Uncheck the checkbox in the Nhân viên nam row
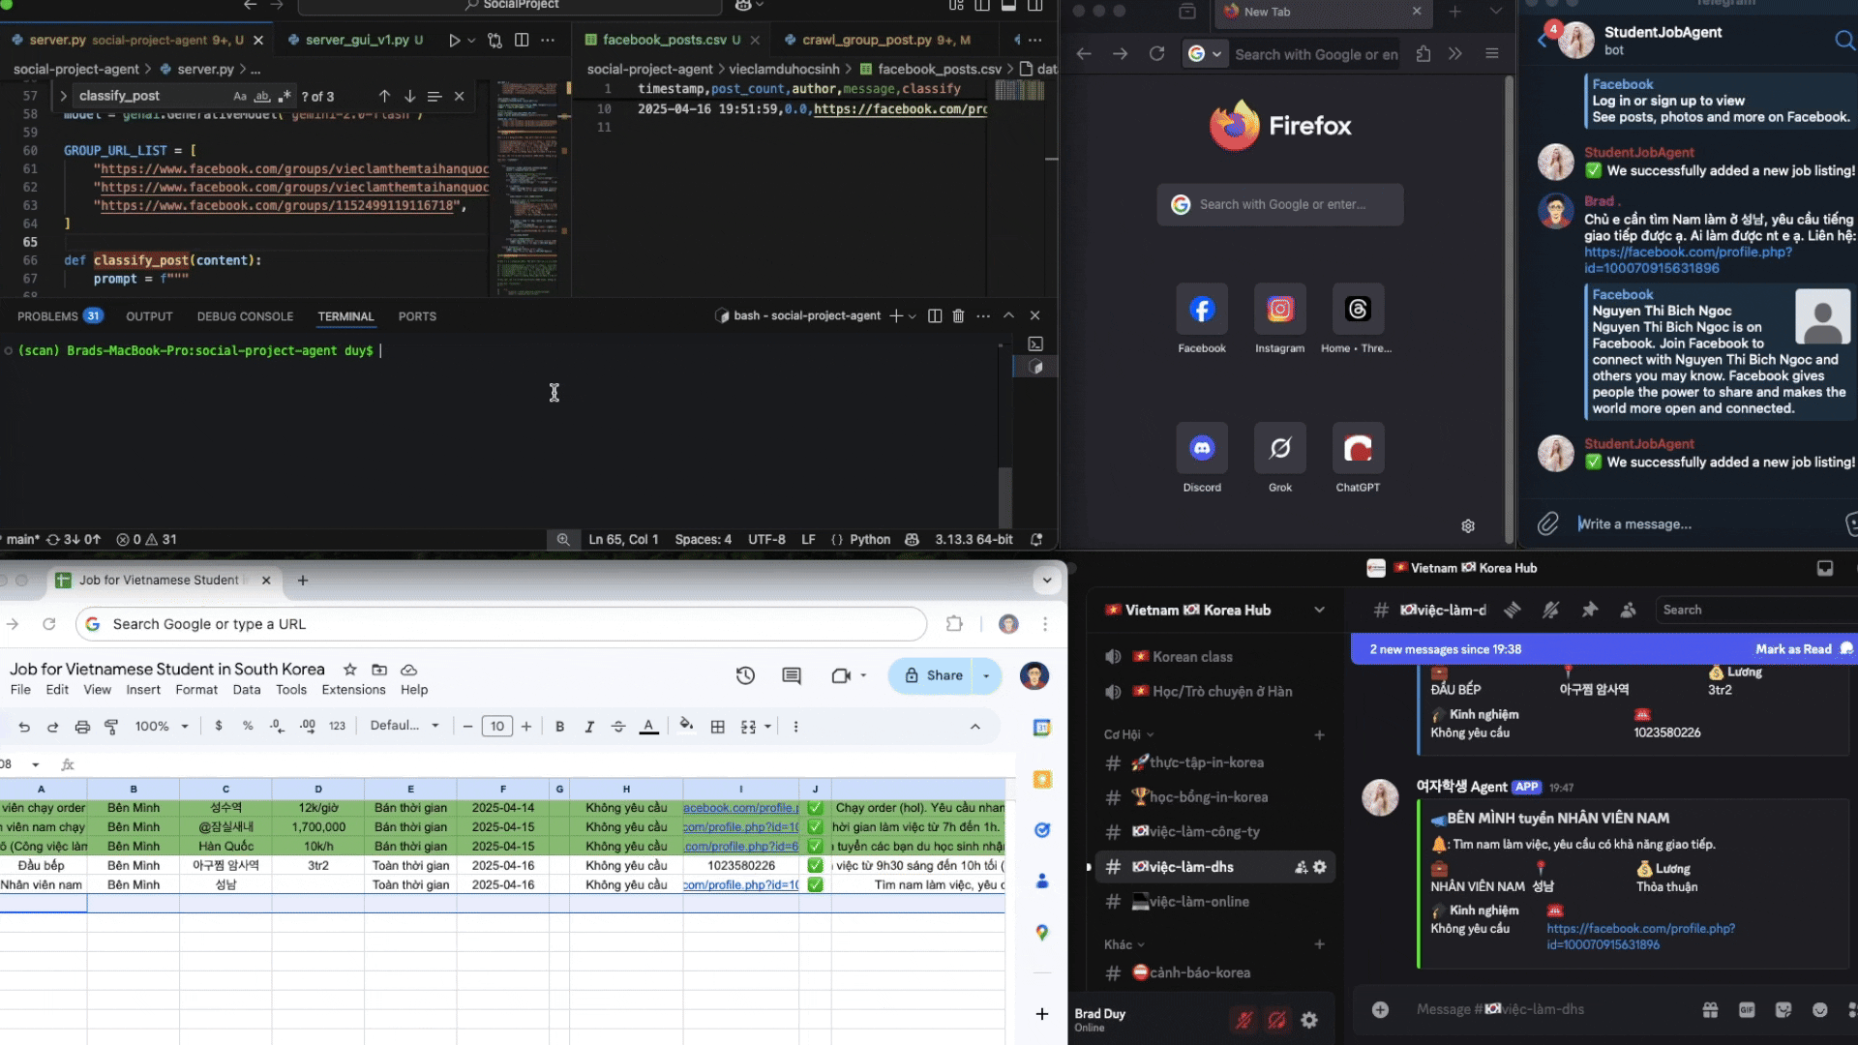 [x=815, y=884]
